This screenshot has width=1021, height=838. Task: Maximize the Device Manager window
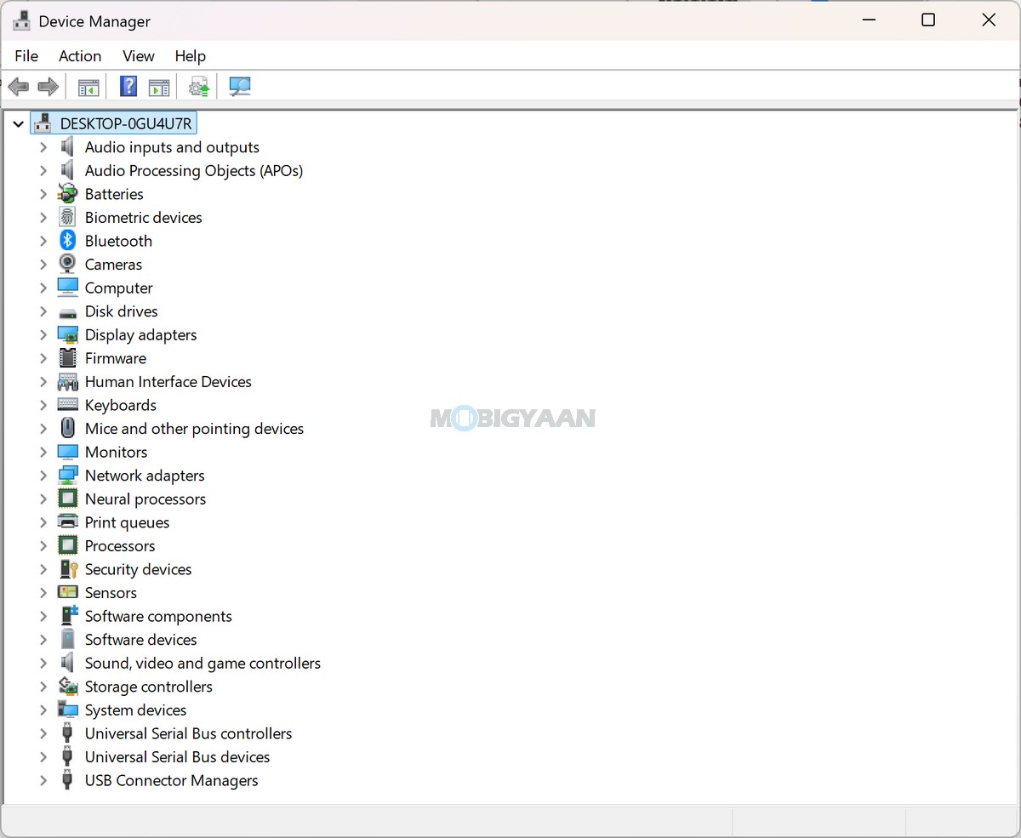point(928,20)
